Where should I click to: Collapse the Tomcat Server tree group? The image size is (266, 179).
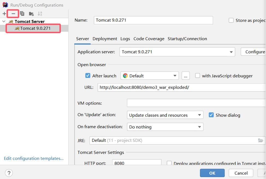[x=4, y=21]
